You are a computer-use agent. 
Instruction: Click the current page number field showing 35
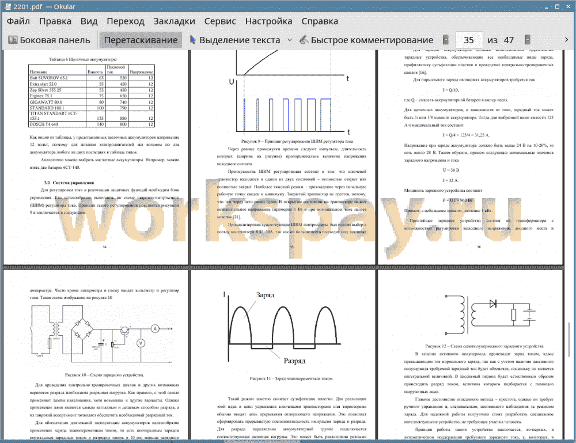pyautogui.click(x=469, y=40)
